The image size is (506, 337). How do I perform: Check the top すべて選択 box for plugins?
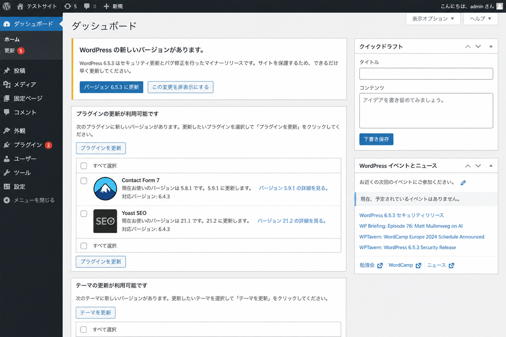pyautogui.click(x=84, y=166)
